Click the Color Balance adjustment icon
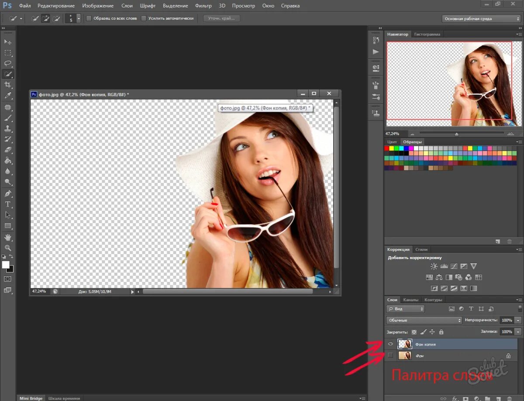524x401 pixels. (x=439, y=277)
